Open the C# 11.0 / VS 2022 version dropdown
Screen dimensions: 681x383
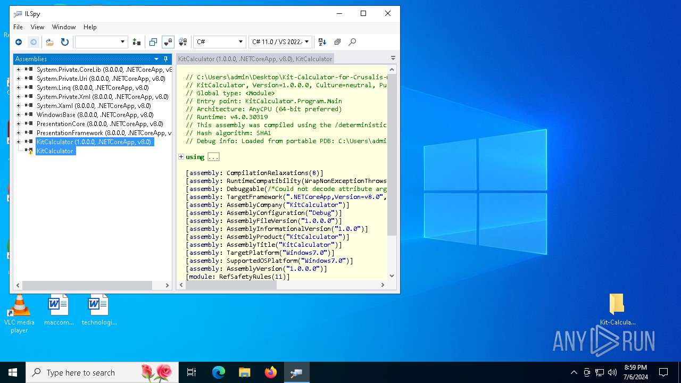click(x=280, y=42)
